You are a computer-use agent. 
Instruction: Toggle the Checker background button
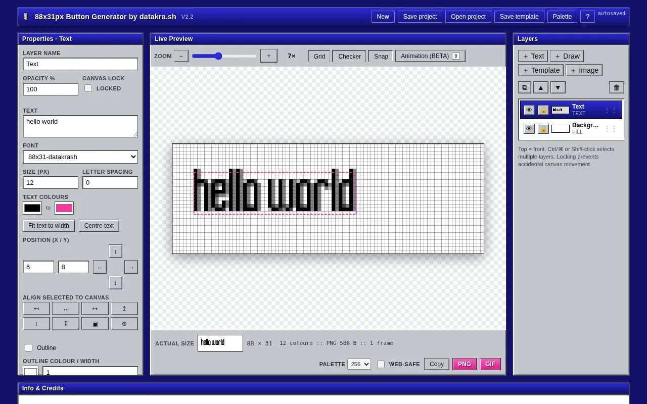[x=349, y=56]
